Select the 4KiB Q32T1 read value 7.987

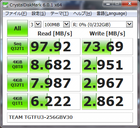55,83
